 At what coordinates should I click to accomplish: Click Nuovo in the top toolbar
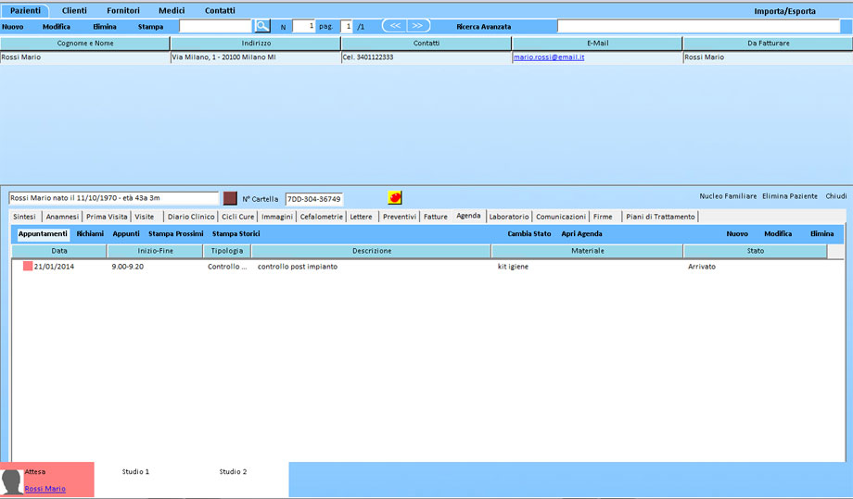coord(12,27)
